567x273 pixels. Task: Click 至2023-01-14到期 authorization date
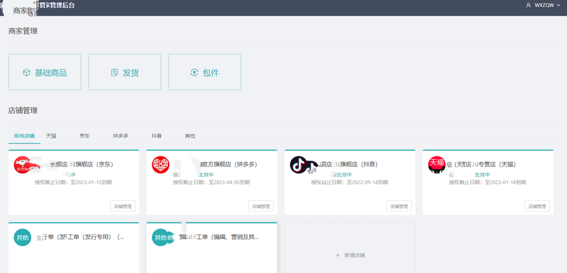pyautogui.click(x=505, y=182)
